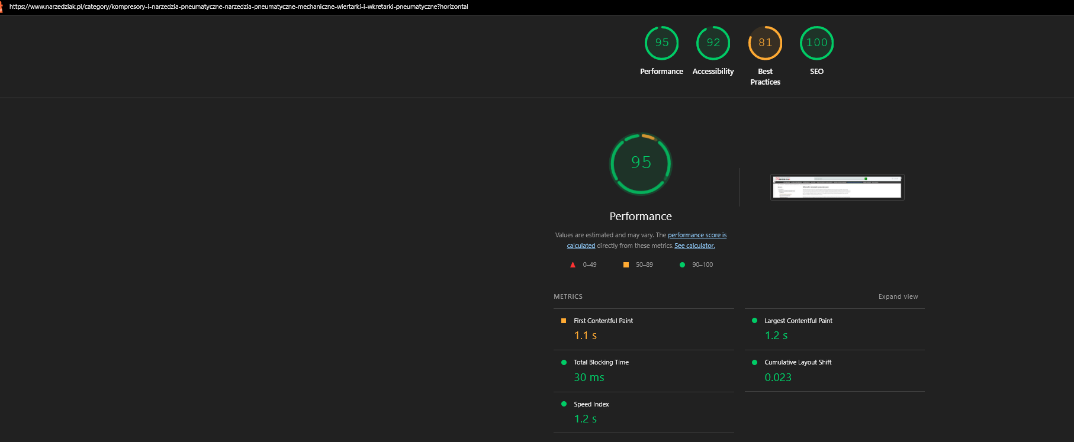Expand the Total Blocking Time metric

644,370
